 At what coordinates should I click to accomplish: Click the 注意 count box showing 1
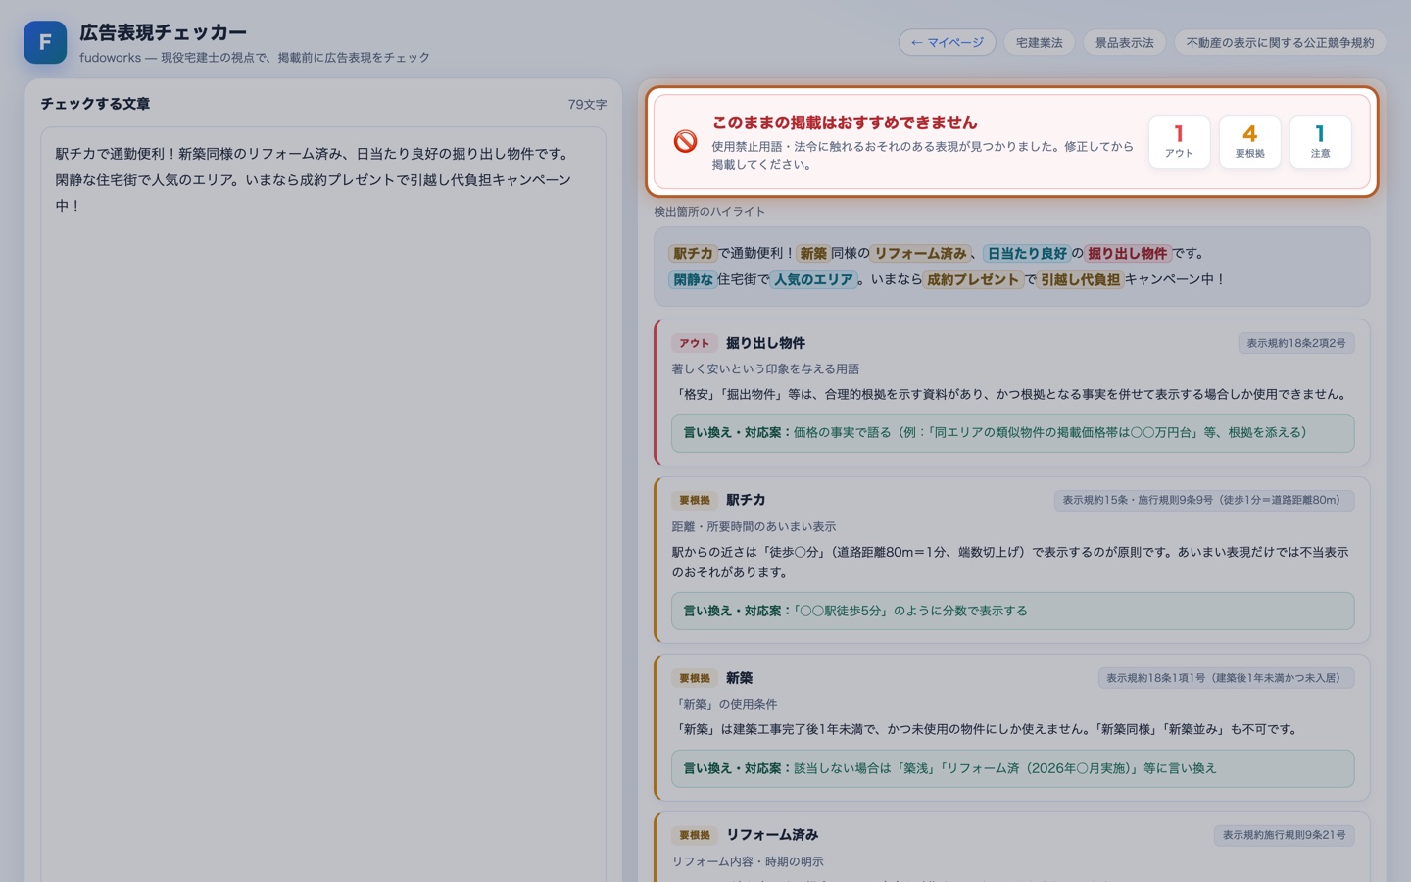tap(1320, 142)
